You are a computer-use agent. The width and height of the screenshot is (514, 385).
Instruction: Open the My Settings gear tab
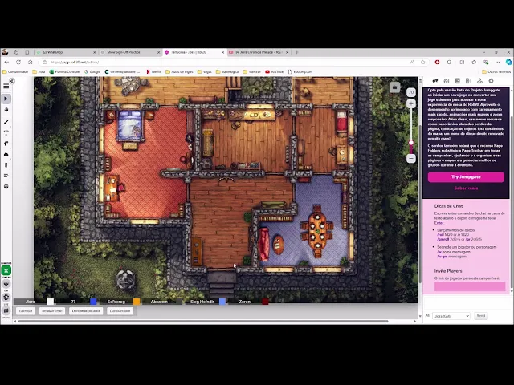(491, 81)
